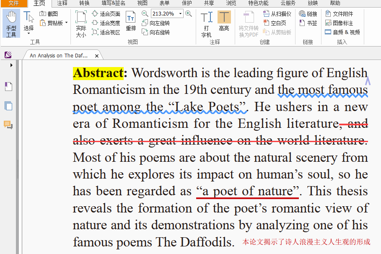The height and width of the screenshot is (254, 381).
Task: Open the pages panel in left sidebar
Action: [x=8, y=106]
